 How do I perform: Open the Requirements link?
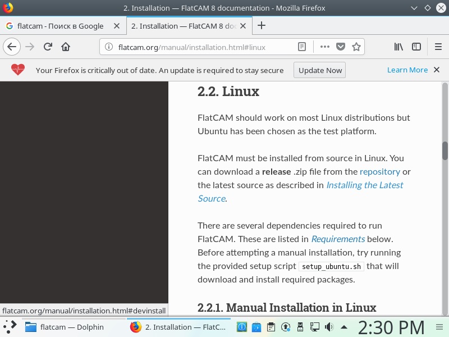[338, 239]
